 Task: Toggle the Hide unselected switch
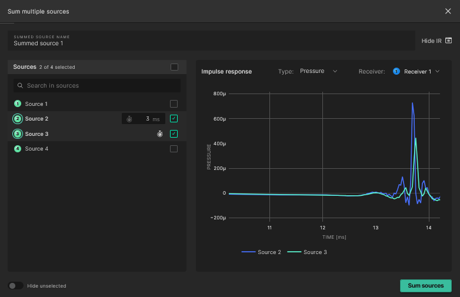click(16, 286)
